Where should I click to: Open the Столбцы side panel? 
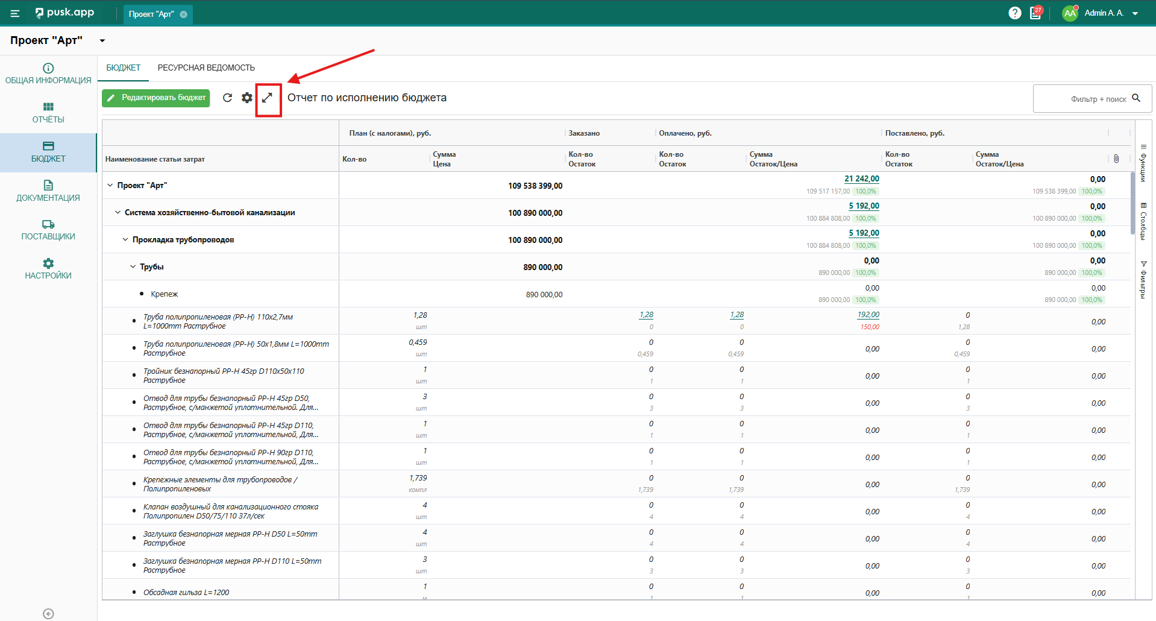(1143, 222)
